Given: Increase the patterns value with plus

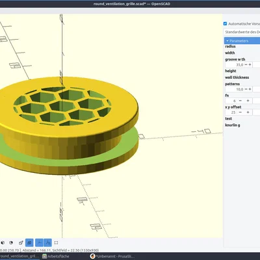Looking at the screenshot, I should pos(250,89).
